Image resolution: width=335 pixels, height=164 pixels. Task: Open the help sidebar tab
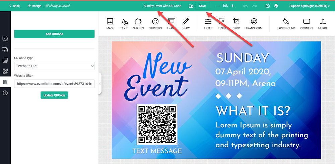click(x=5, y=93)
